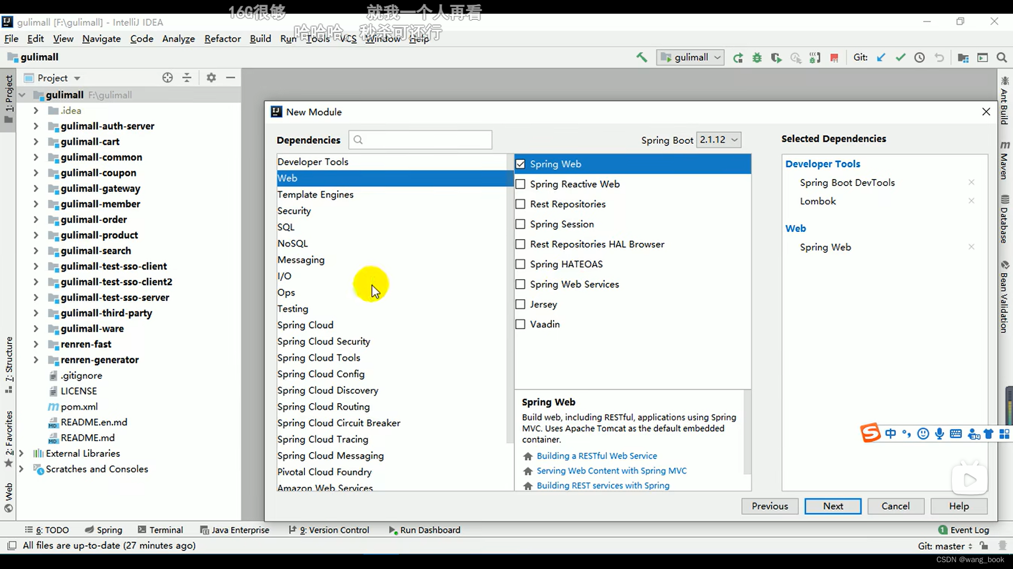Expand the gulimall-cart module
The height and width of the screenshot is (569, 1013).
point(36,142)
